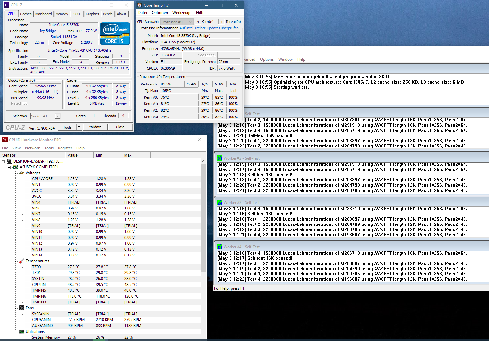Open the Socket #1 selection dropdown
Screen dimensions: 489x341
pos(57,116)
